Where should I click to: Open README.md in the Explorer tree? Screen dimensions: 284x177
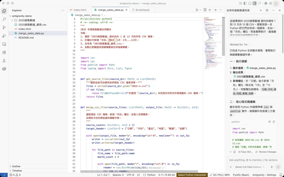pos(26,38)
